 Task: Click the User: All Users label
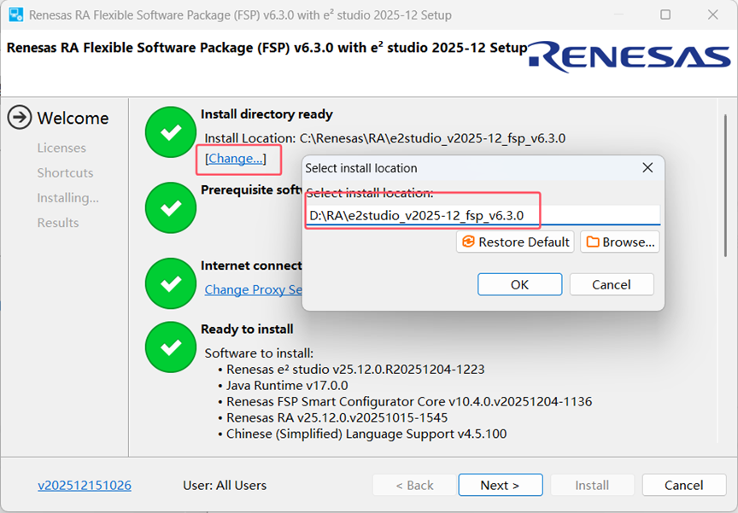point(225,485)
